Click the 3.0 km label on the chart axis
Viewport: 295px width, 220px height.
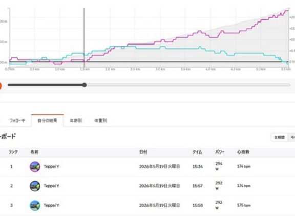[160, 69]
